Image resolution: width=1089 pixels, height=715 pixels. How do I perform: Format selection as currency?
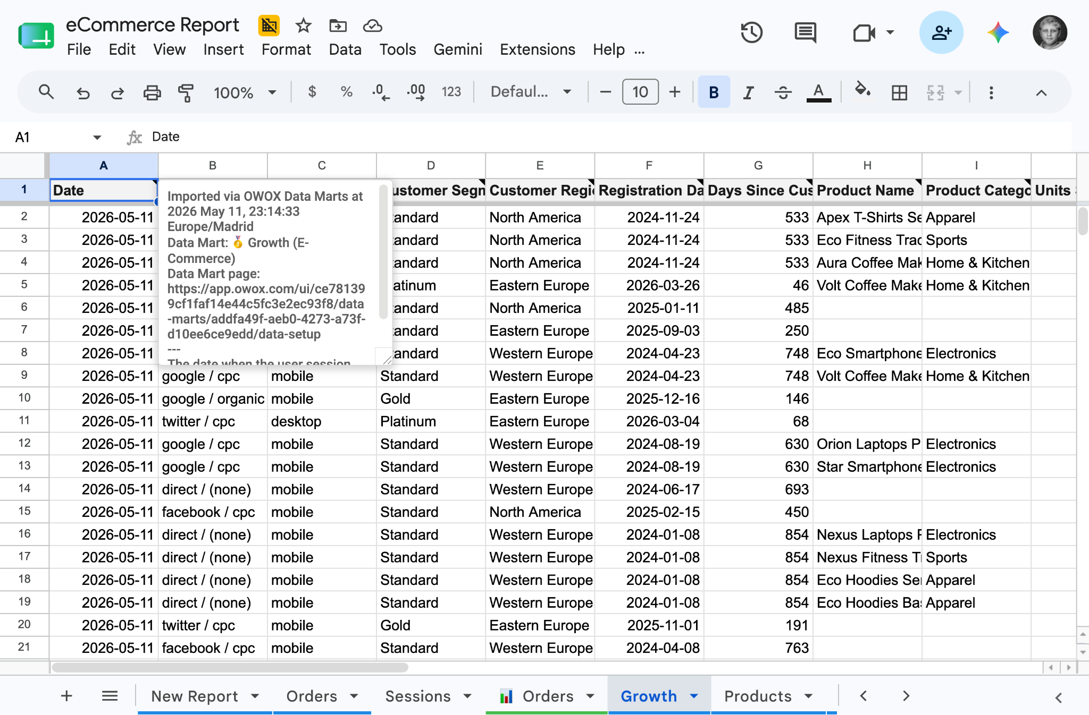pos(312,92)
